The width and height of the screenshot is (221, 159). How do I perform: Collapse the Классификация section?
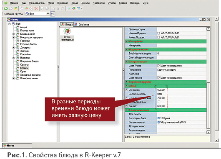point(127,110)
